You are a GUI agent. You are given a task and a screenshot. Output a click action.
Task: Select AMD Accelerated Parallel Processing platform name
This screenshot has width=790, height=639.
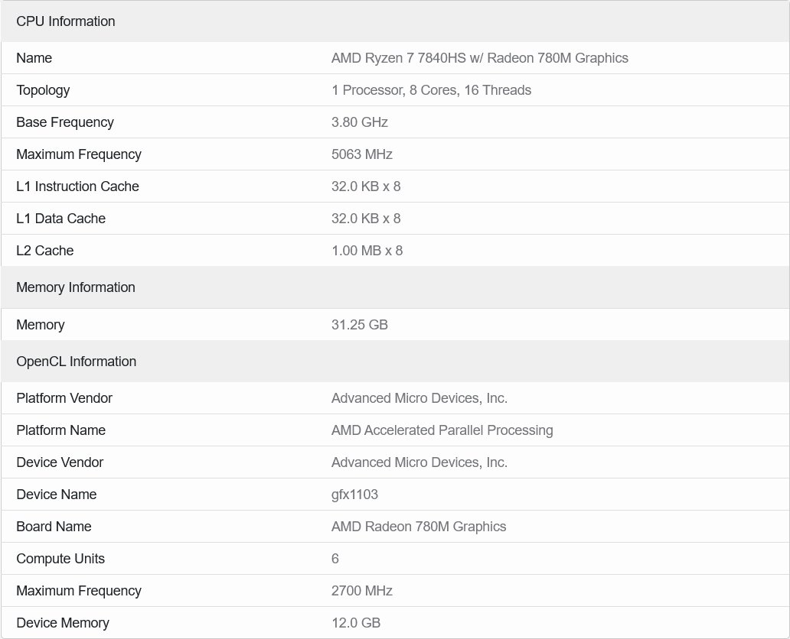[x=442, y=430]
